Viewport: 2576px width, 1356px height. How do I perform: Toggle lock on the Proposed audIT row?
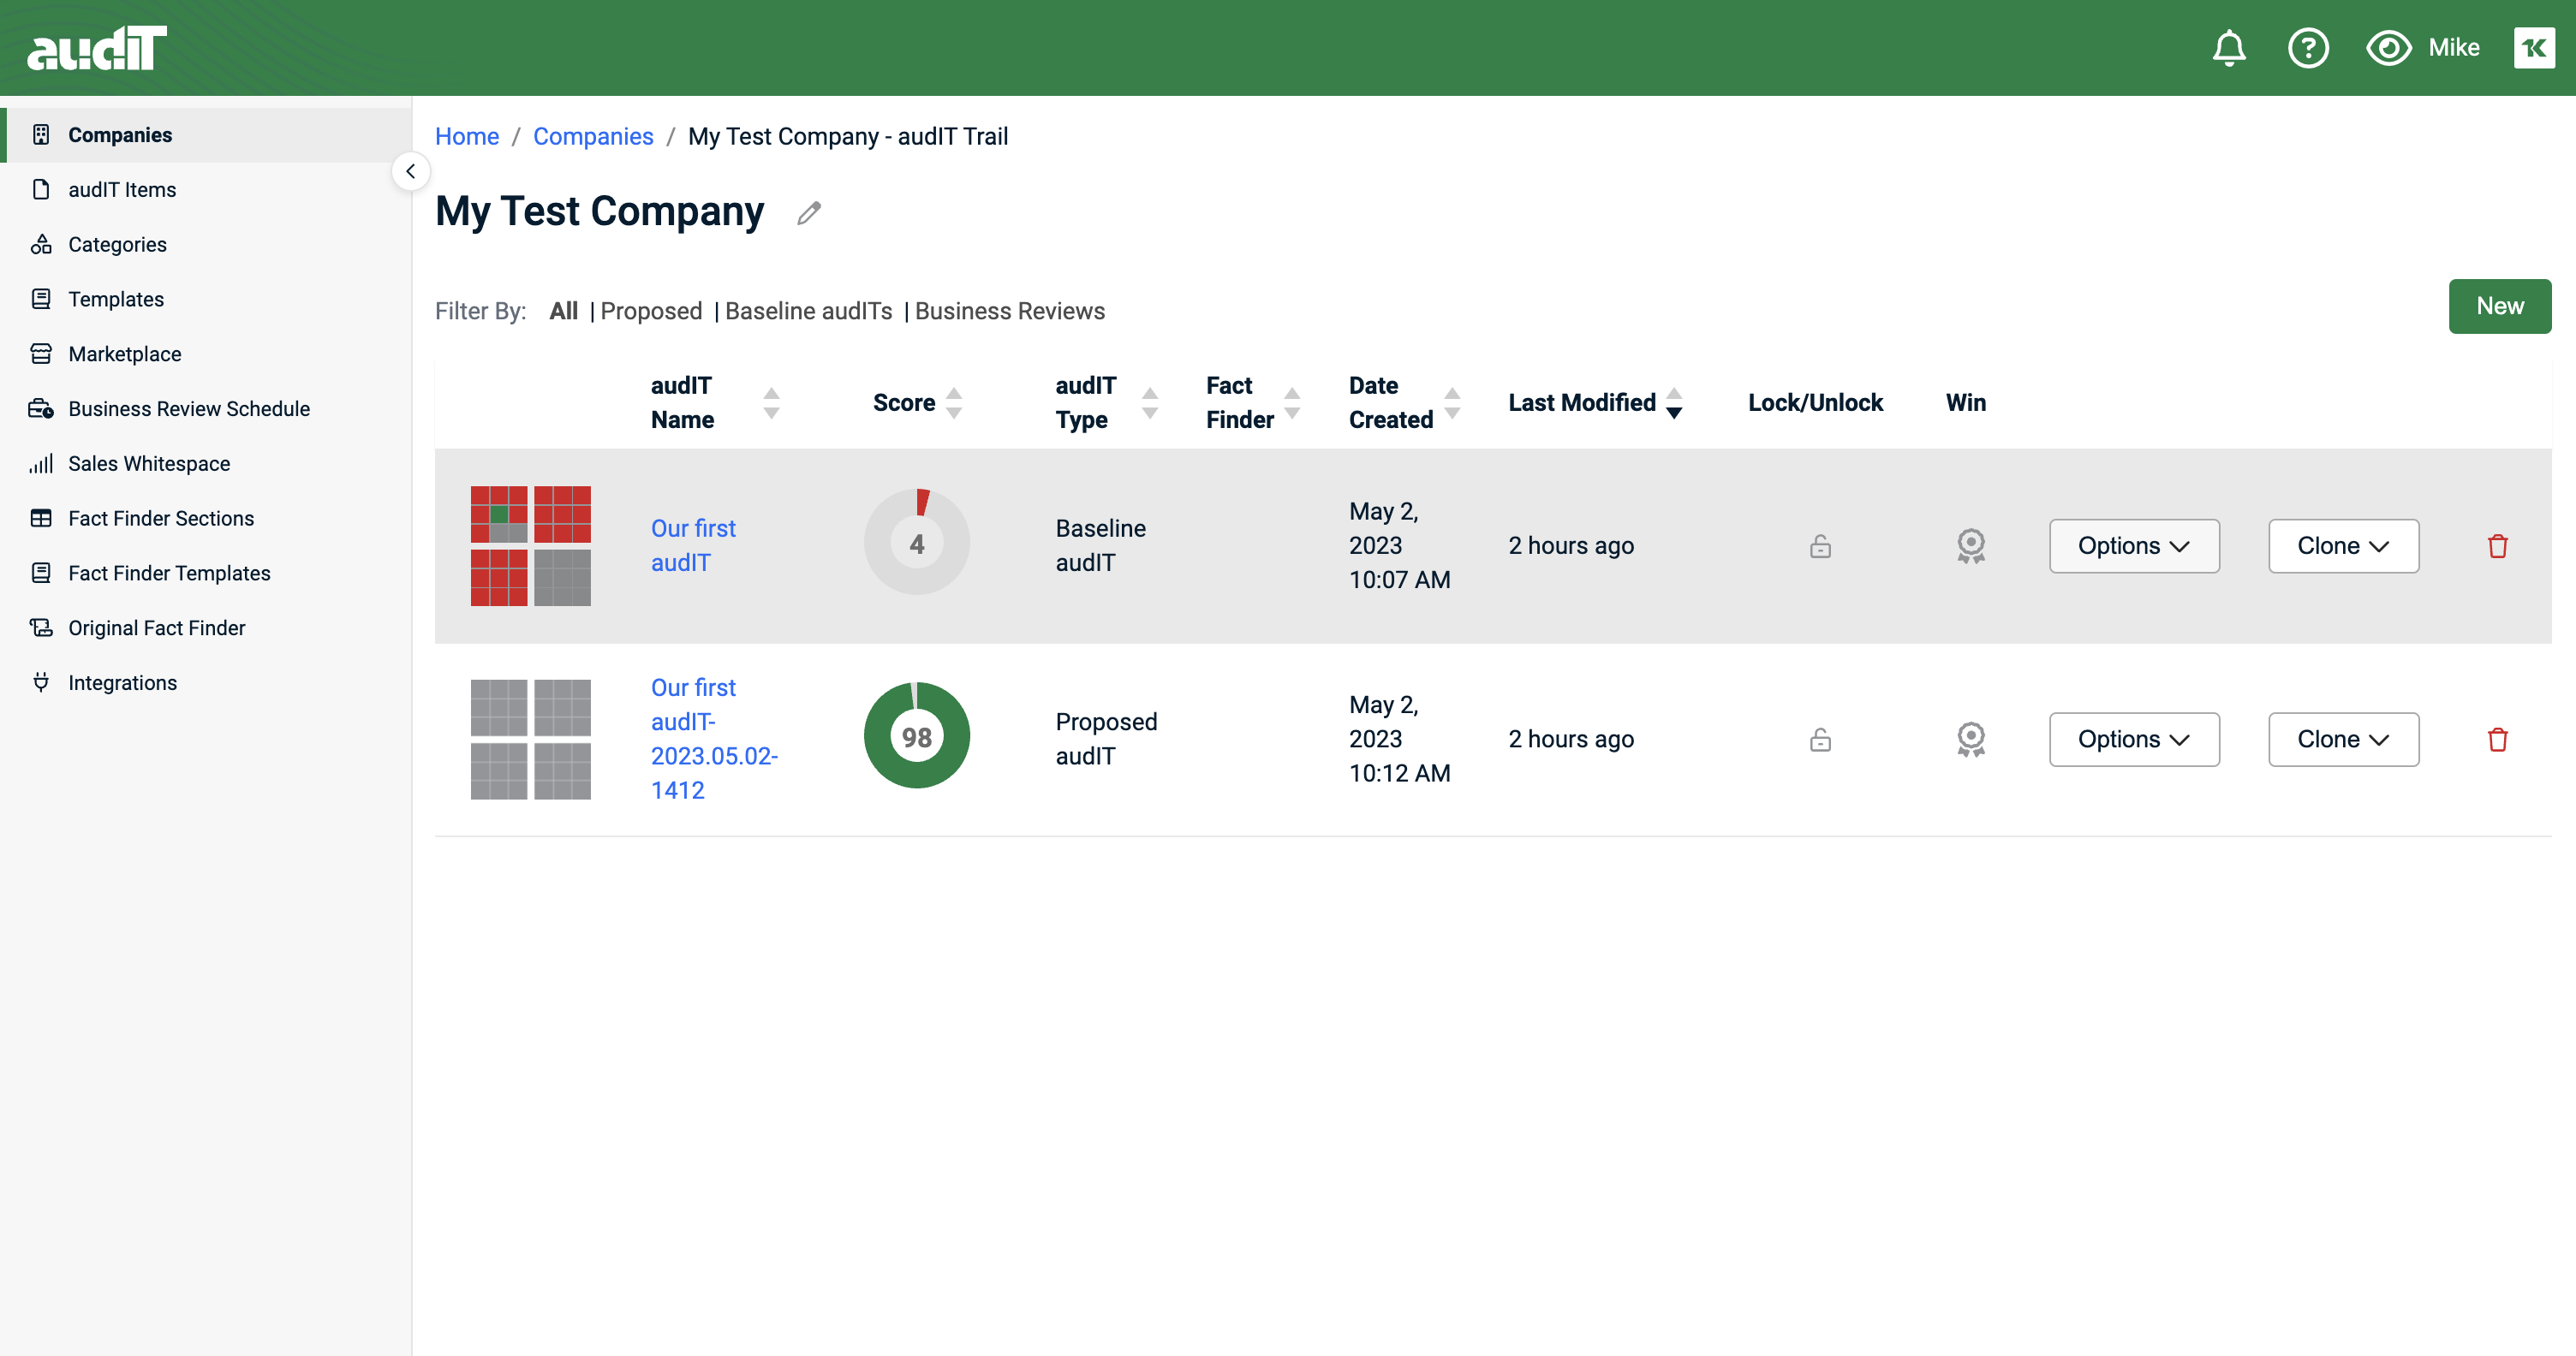point(1820,740)
